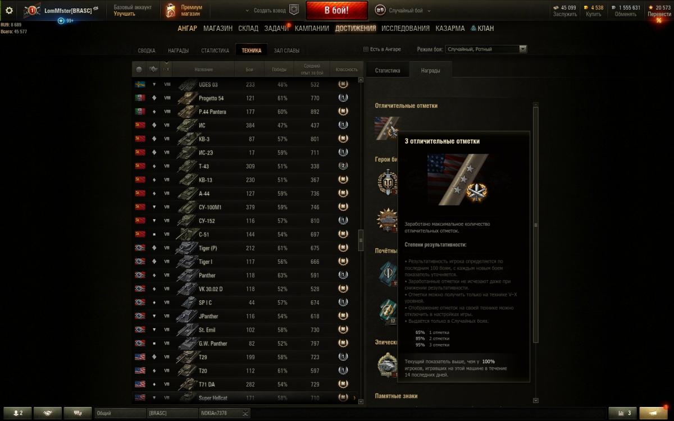Switch to the Статистика side tab
The width and height of the screenshot is (674, 421).
388,71
